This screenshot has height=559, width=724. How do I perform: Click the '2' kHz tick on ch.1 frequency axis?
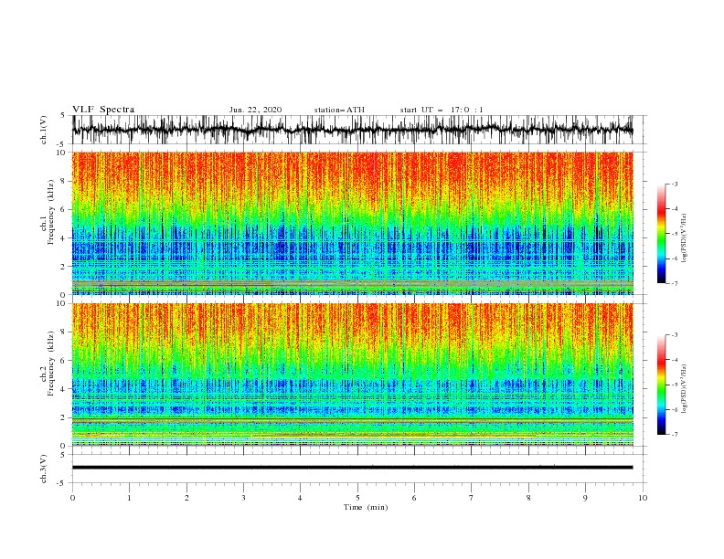tap(63, 267)
